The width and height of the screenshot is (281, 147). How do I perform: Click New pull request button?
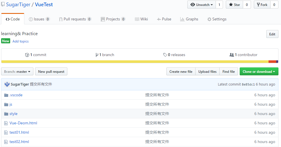pyautogui.click(x=51, y=72)
